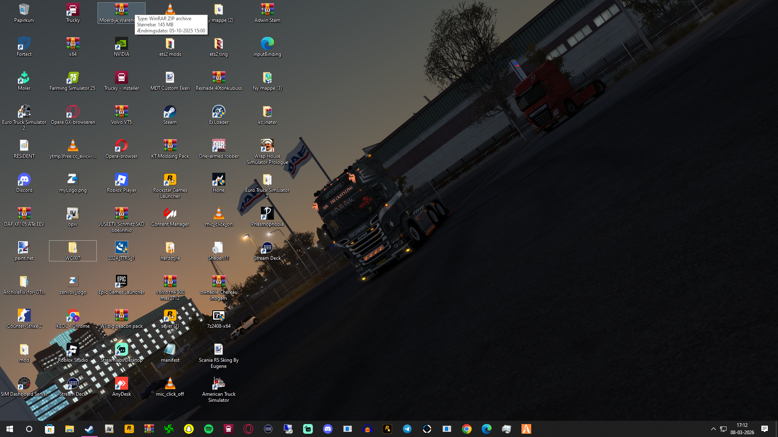The width and height of the screenshot is (778, 437).
Task: Click the Windows Start button
Action: [x=10, y=429]
